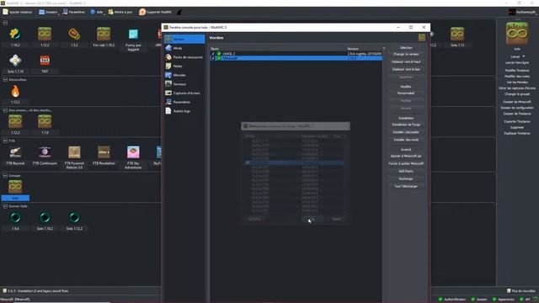This screenshot has height=303, width=539.
Task: Click the Installer des mods button
Action: [406, 140]
